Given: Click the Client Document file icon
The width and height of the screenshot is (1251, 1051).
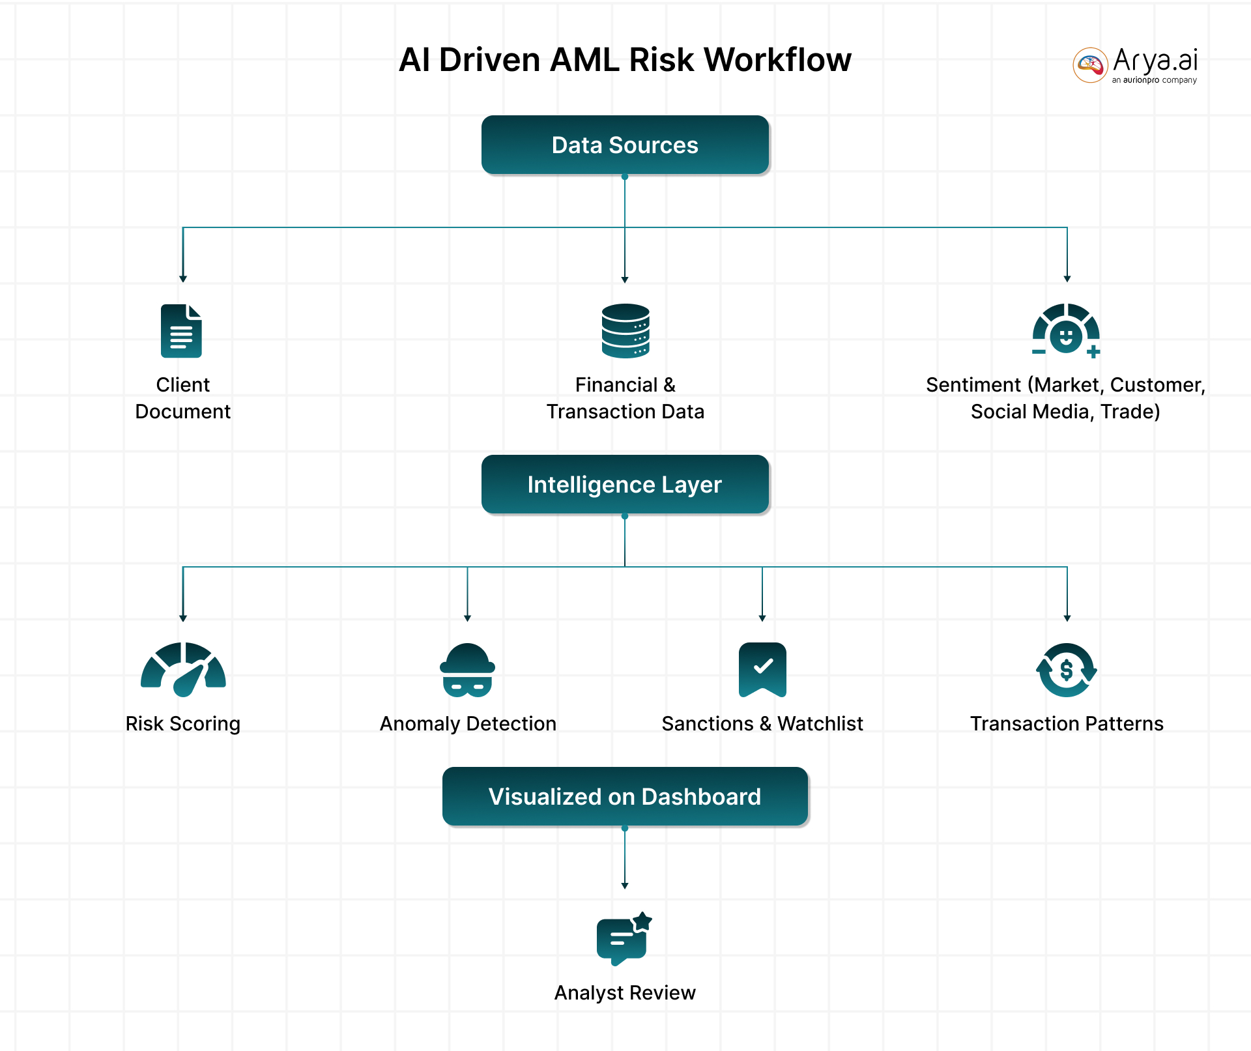Looking at the screenshot, I should click(181, 331).
